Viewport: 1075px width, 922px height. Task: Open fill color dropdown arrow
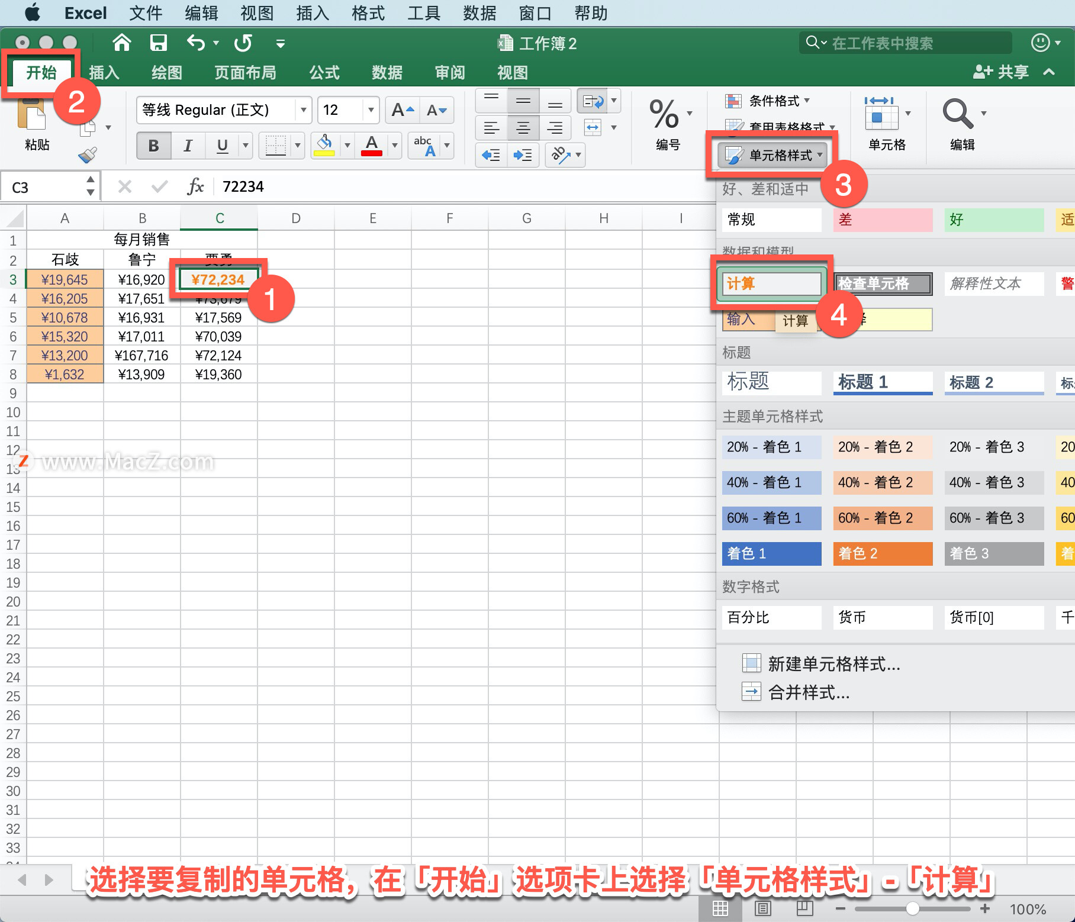pyautogui.click(x=347, y=146)
